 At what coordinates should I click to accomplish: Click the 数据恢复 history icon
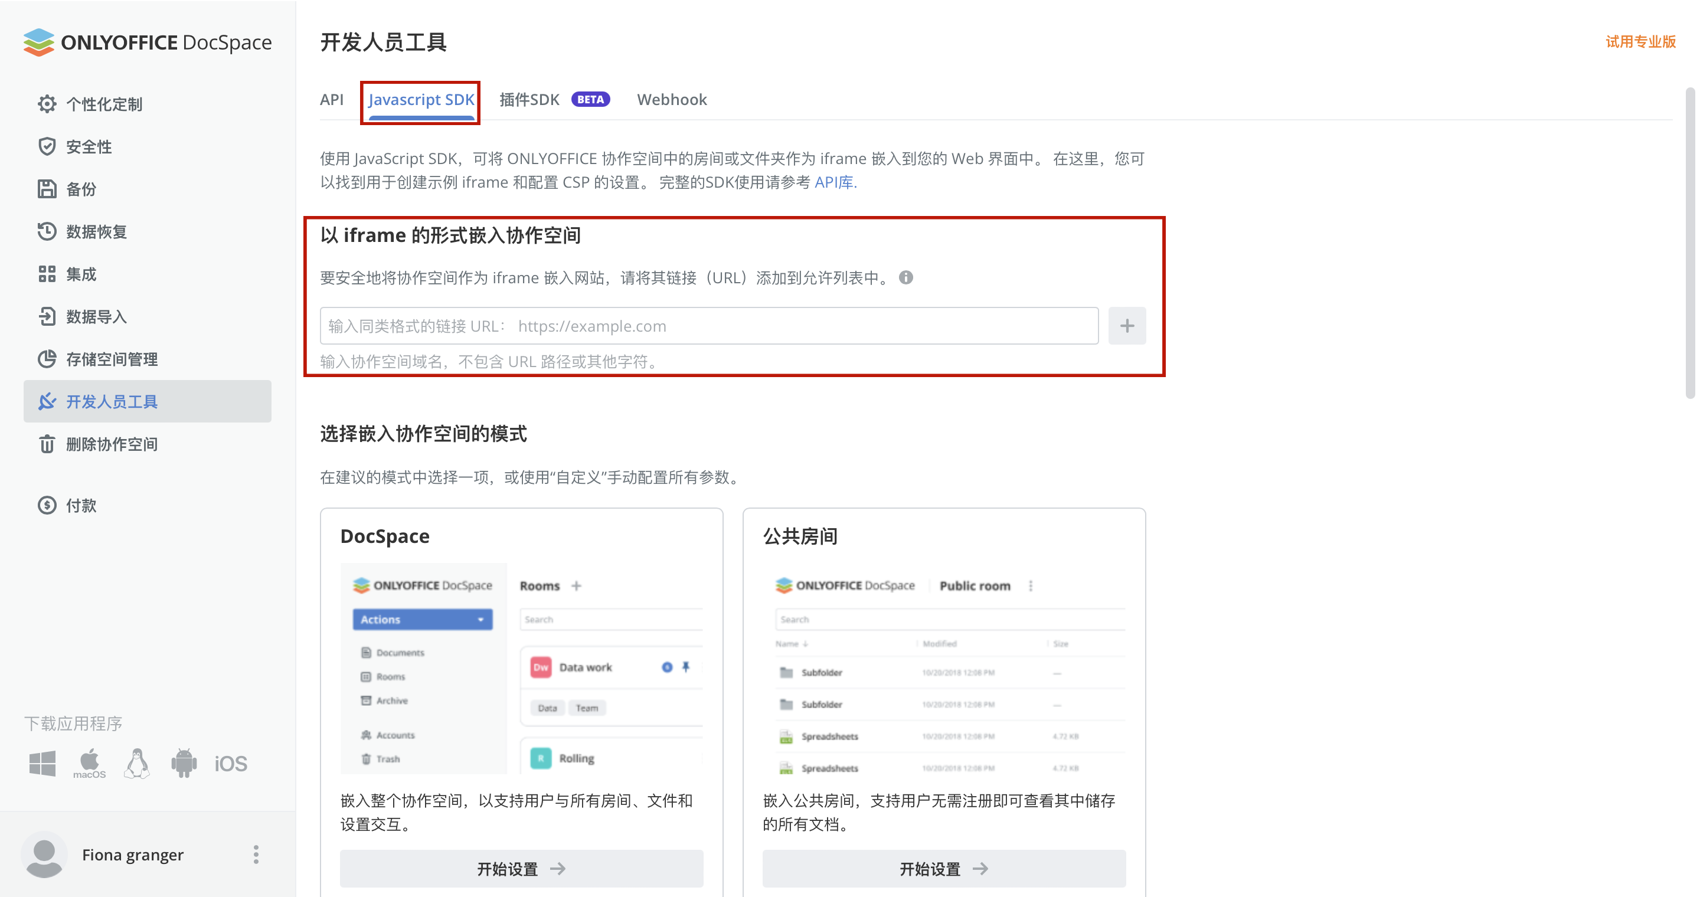tap(47, 231)
